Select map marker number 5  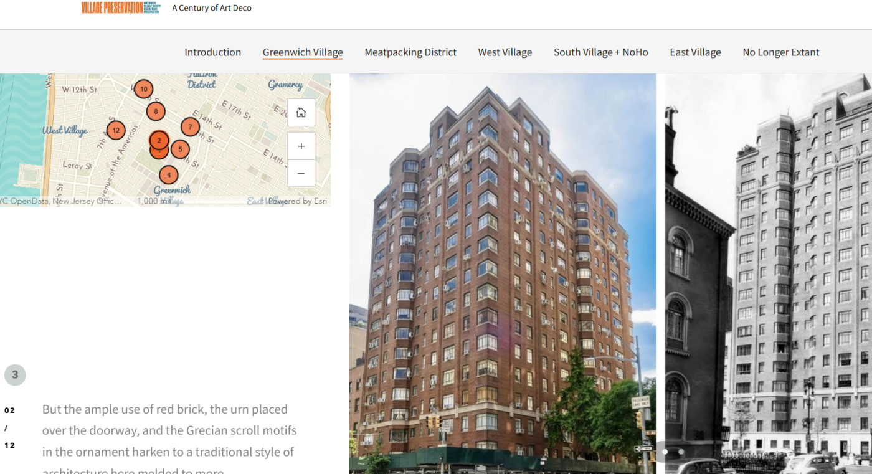coord(180,149)
